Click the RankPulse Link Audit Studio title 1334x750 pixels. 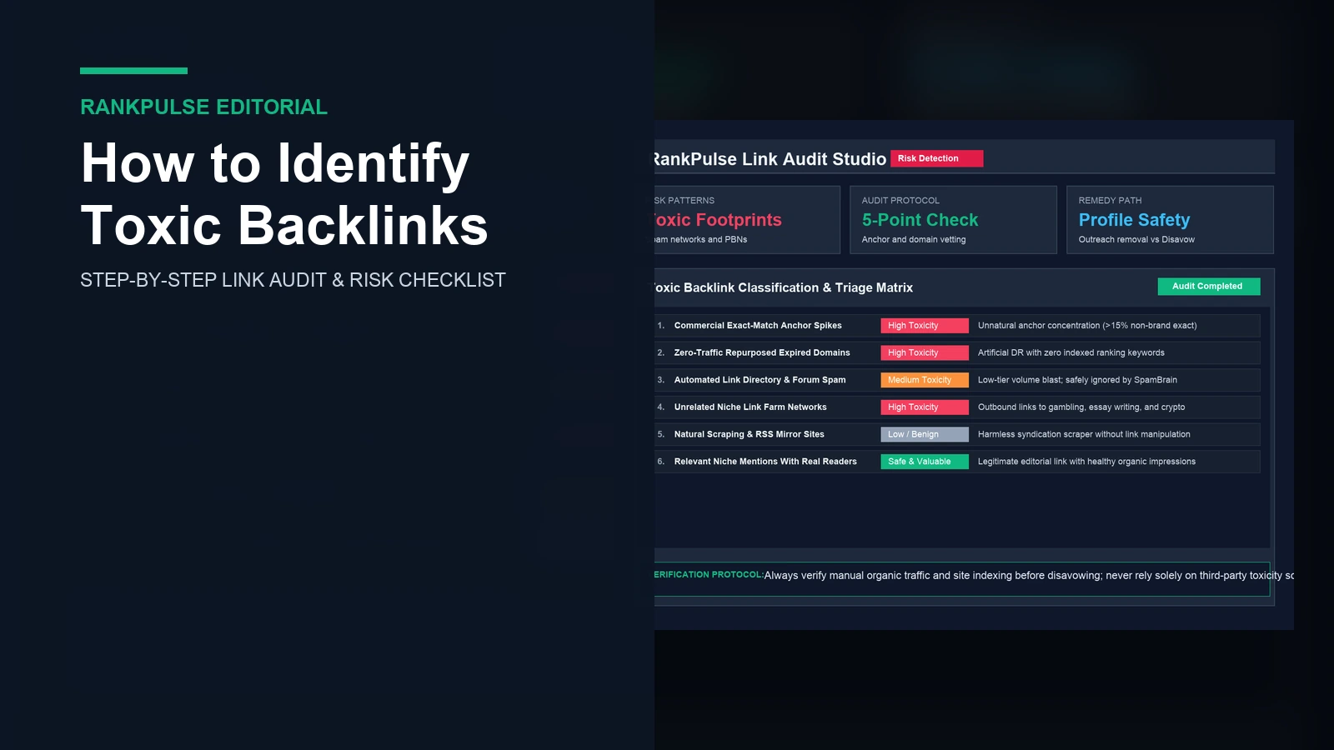coord(770,159)
